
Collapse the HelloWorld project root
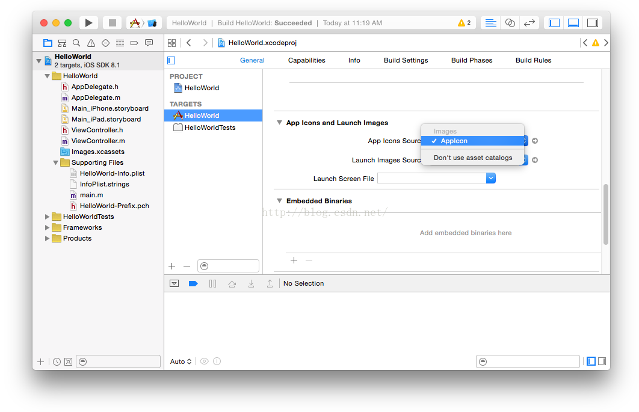(x=39, y=61)
